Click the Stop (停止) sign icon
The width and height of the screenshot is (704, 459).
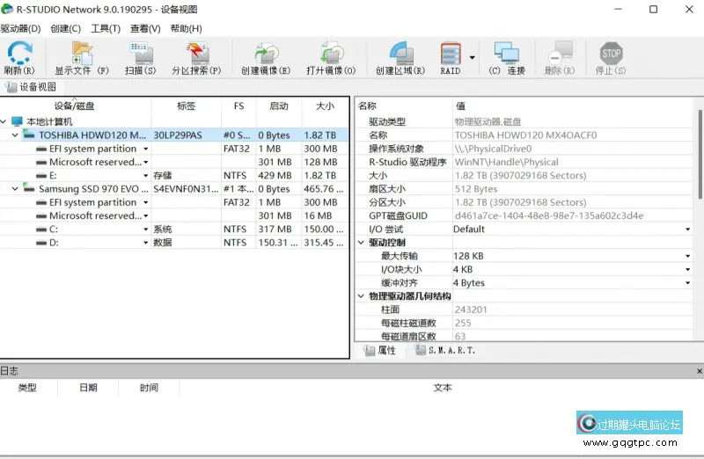(611, 54)
